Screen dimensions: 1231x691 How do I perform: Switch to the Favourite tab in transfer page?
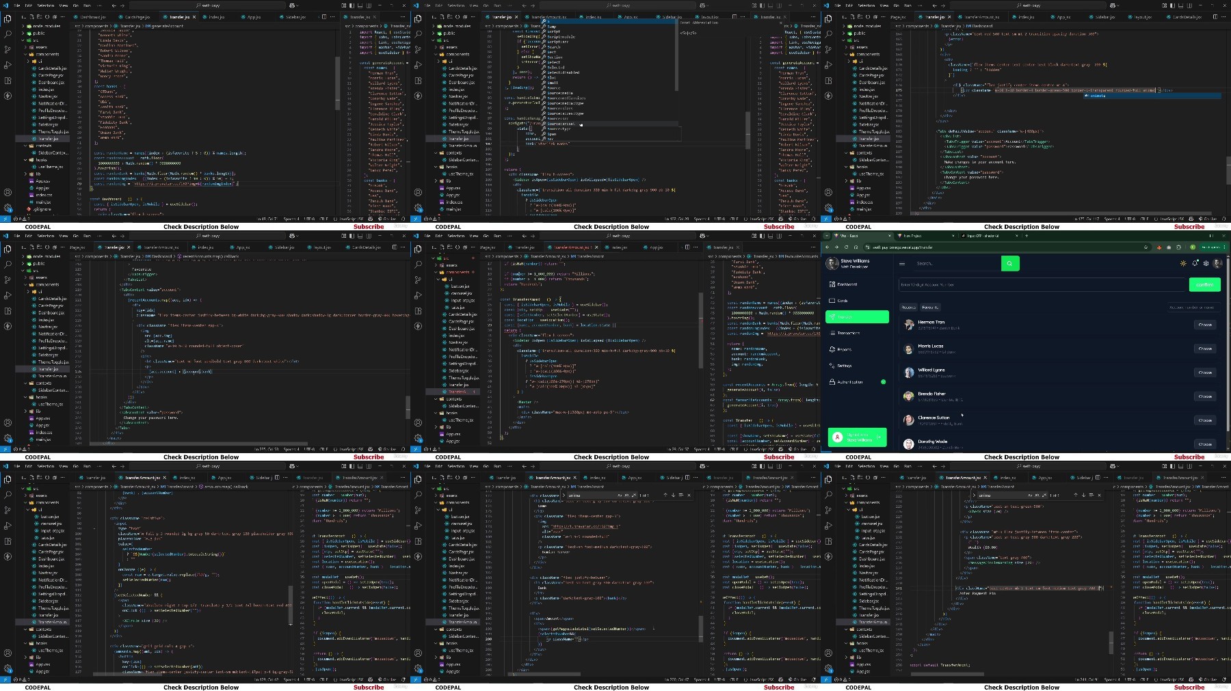(930, 308)
